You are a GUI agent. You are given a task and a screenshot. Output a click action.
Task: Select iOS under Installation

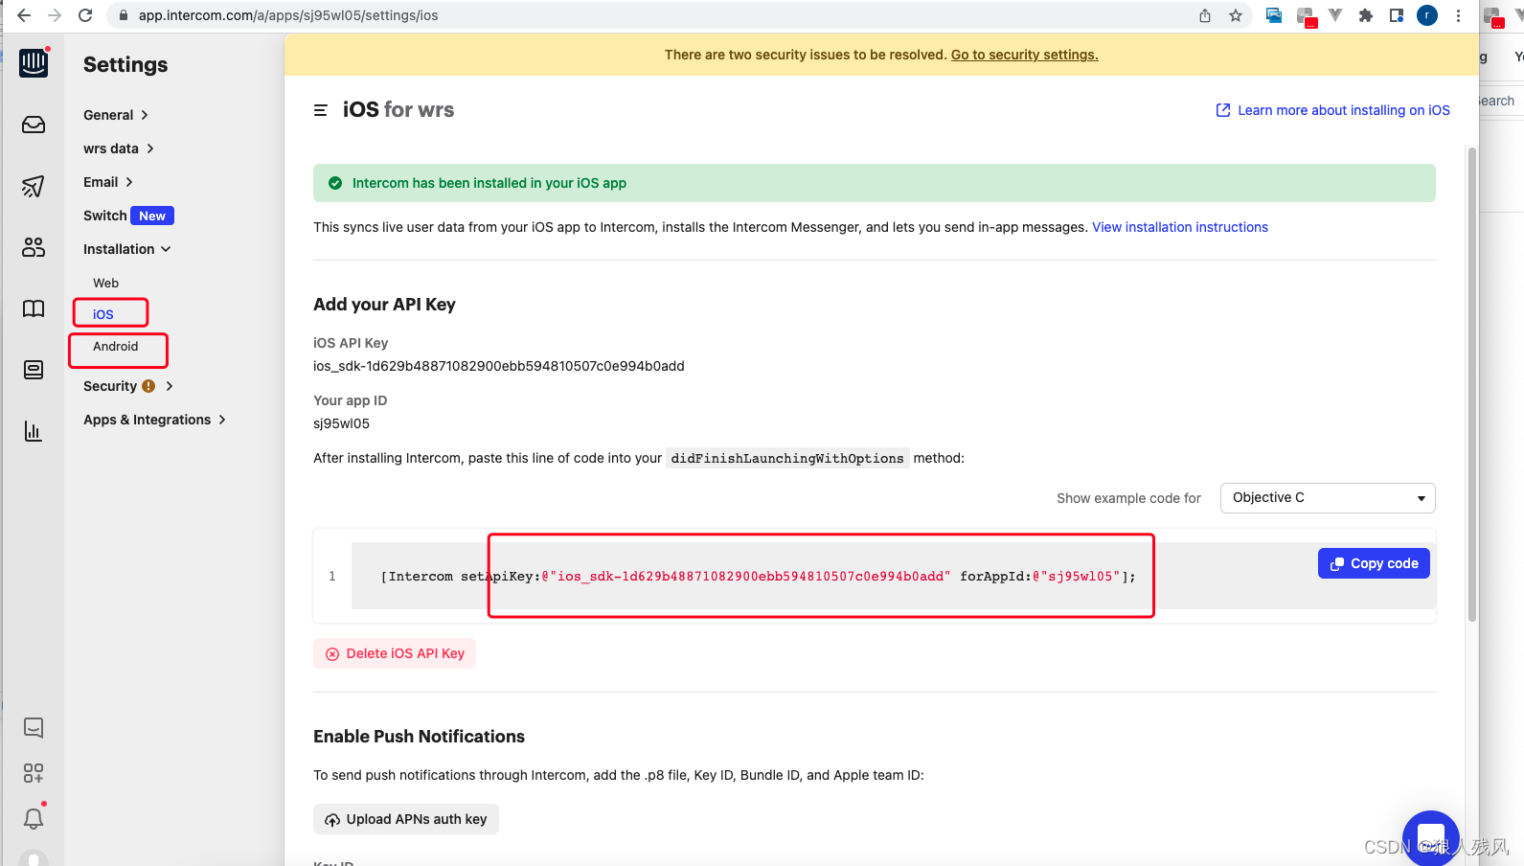tap(103, 314)
